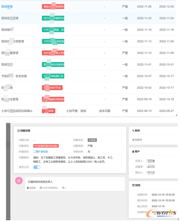Screen dimensions: 180x221
Task: Click the comment attachment paperclip icon
Action: click(x=63, y=188)
